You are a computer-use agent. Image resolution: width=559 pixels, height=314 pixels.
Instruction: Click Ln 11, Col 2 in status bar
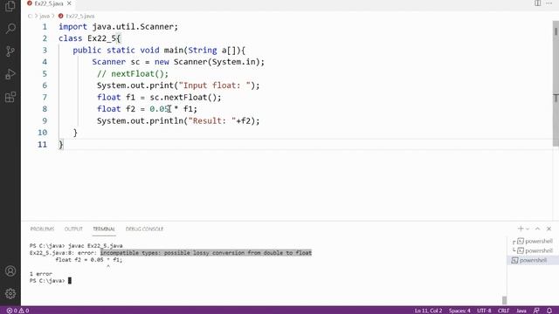pyautogui.click(x=428, y=311)
